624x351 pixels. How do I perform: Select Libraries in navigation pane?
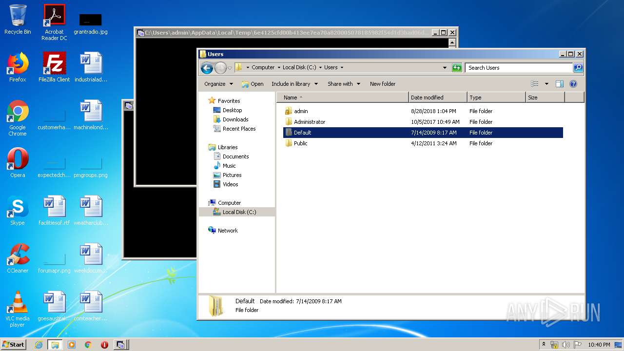pos(228,147)
